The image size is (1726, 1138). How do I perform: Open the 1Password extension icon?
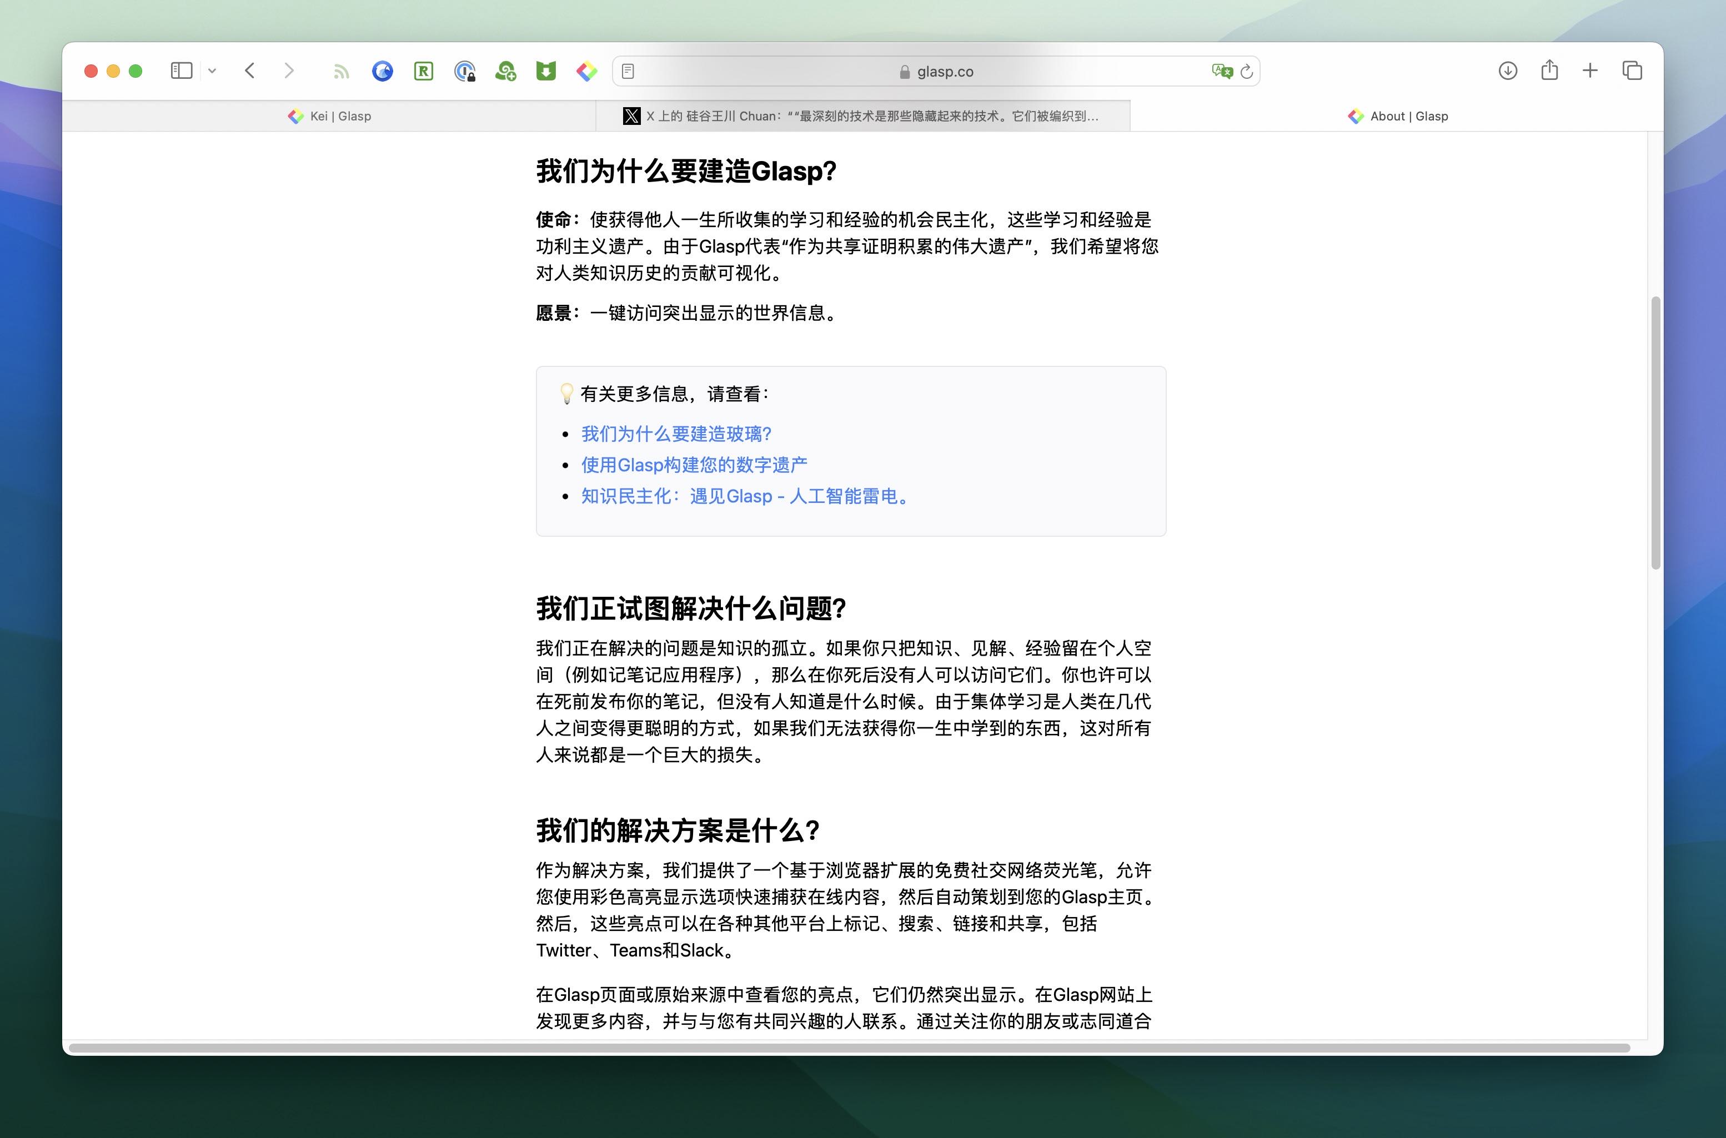click(465, 71)
